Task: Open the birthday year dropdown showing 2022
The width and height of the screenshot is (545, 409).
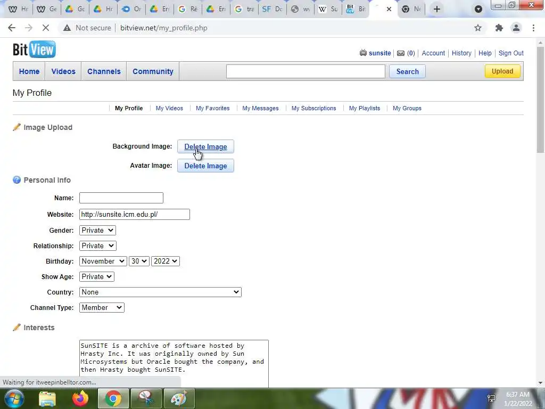Action: (x=166, y=261)
